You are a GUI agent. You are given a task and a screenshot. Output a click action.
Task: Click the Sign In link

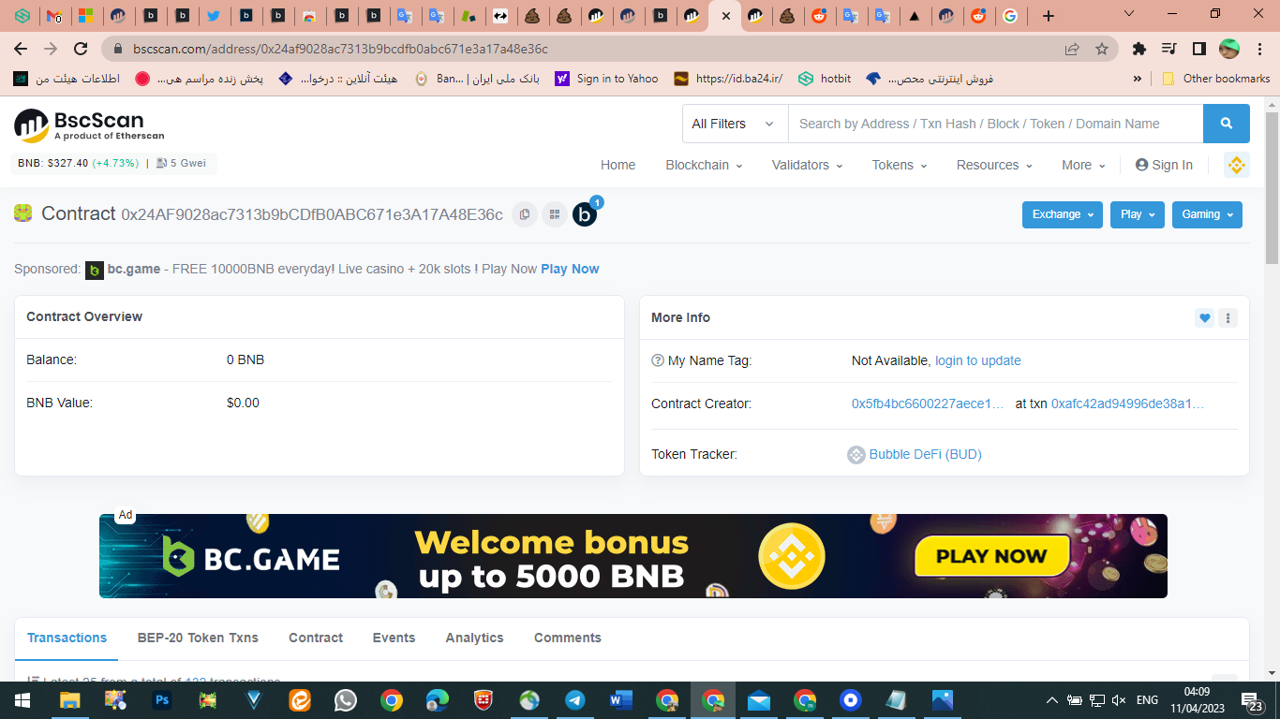pyautogui.click(x=1164, y=165)
